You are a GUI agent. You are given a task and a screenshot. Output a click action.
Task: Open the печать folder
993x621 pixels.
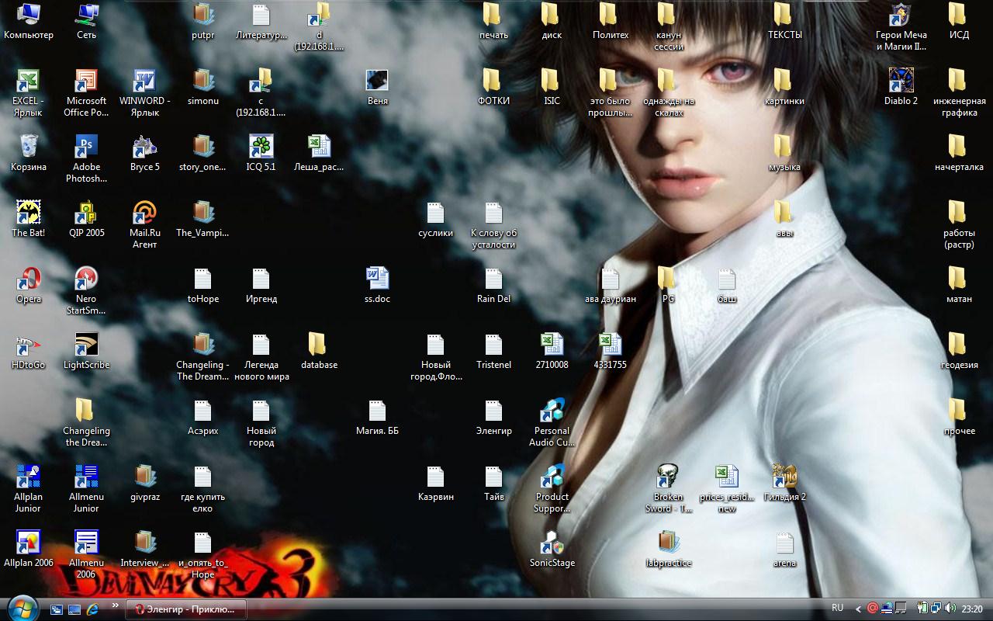[x=493, y=22]
